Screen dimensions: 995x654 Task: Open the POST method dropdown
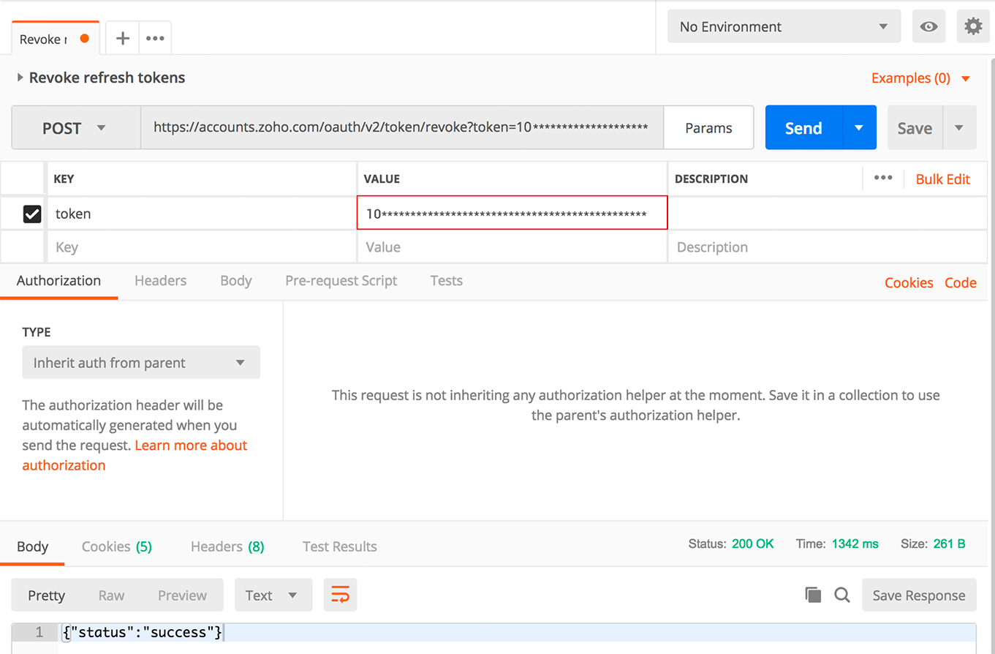(x=75, y=128)
